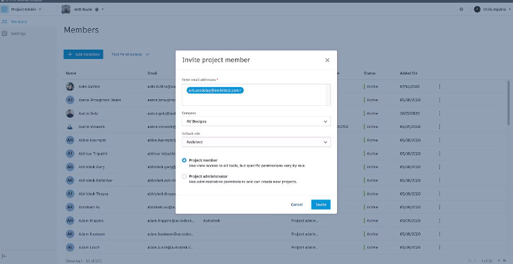Click the 400 Beale project thumbnail
Viewport: 513px width, 264px height.
[x=66, y=9]
